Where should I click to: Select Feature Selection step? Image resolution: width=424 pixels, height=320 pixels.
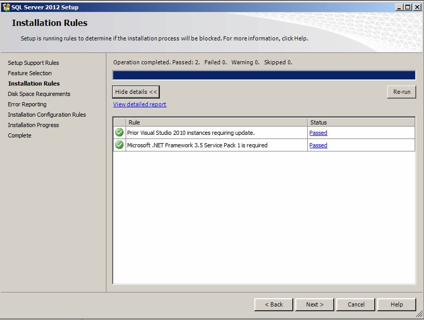[30, 73]
